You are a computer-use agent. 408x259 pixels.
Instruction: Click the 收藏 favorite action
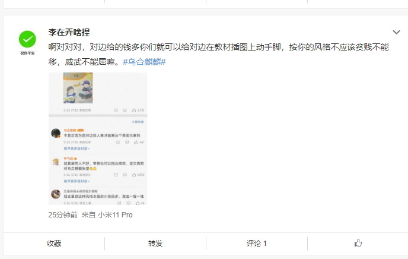54,244
